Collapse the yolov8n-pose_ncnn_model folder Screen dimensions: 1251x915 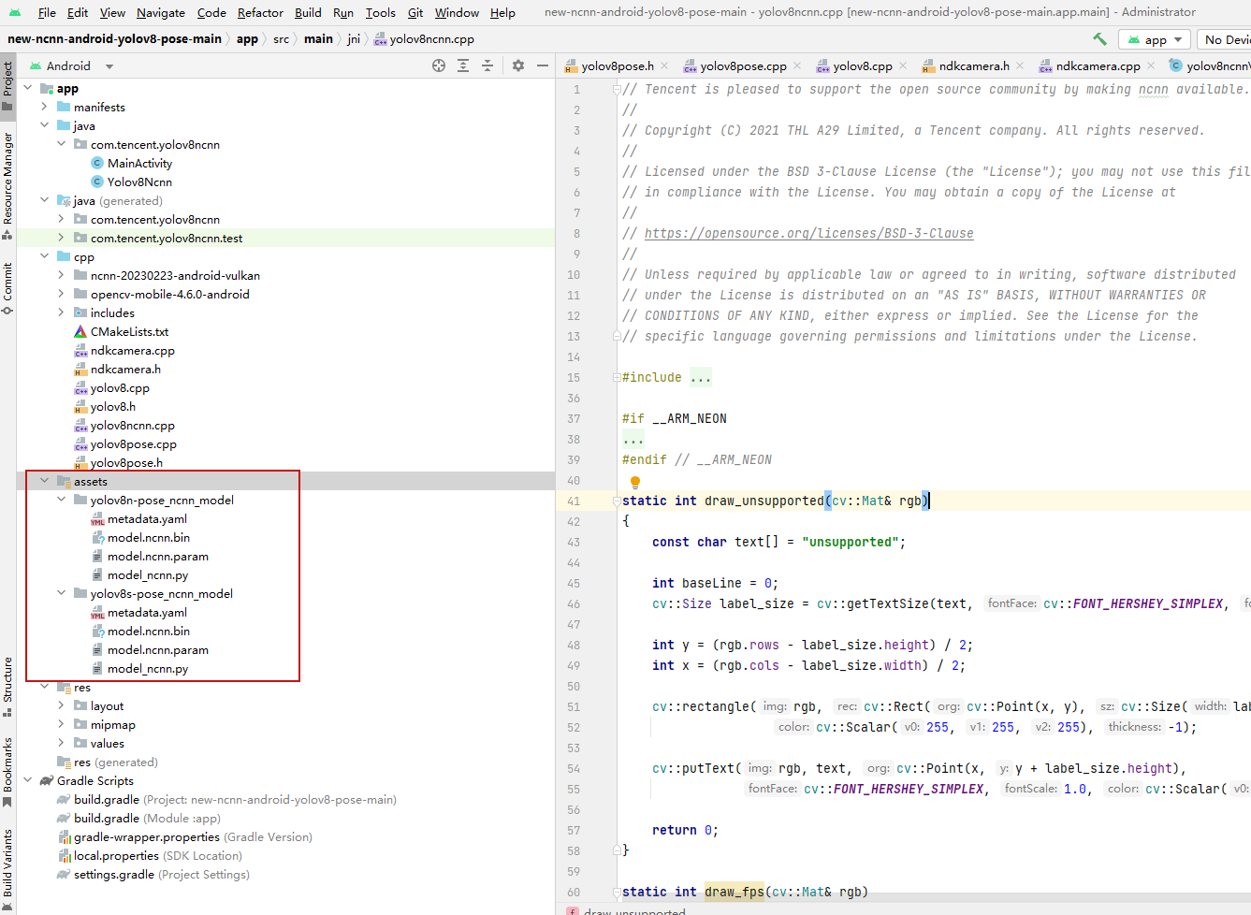point(61,500)
